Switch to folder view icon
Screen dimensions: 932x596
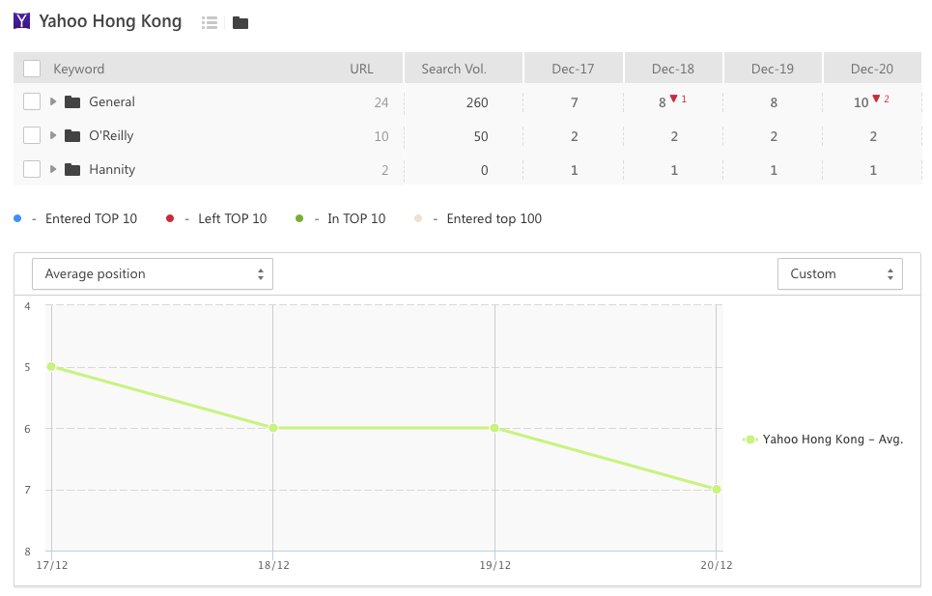point(240,22)
